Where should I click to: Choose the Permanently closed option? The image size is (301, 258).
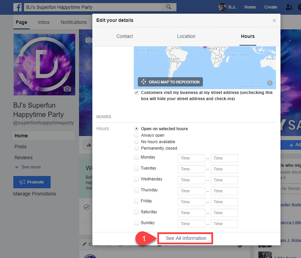136,148
